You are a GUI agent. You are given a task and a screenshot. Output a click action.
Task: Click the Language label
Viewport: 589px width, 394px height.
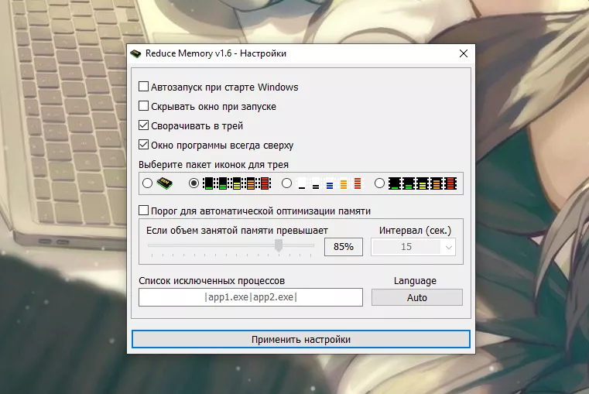tap(415, 281)
